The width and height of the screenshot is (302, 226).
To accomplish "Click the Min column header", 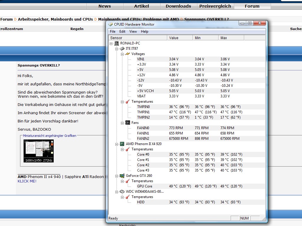I will (x=206, y=38).
